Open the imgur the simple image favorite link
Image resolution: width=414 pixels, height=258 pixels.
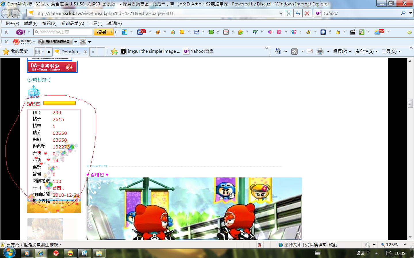tap(150, 51)
